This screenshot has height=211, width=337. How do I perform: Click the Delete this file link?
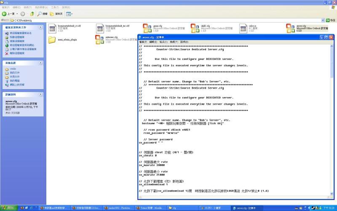pyautogui.click(x=16, y=54)
